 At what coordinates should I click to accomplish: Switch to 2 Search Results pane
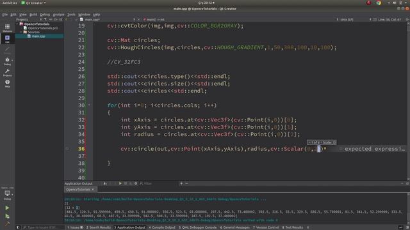pos(98,227)
